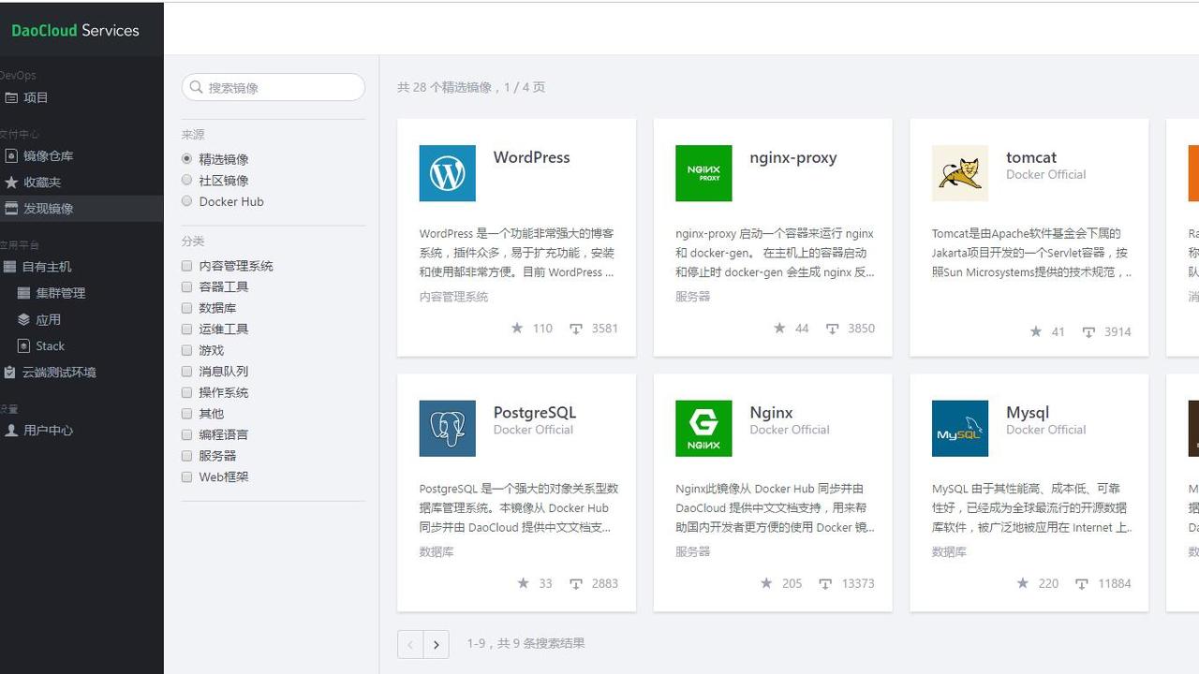The image size is (1199, 674).
Task: Tick the 编程语言 checkbox
Action: click(x=187, y=434)
